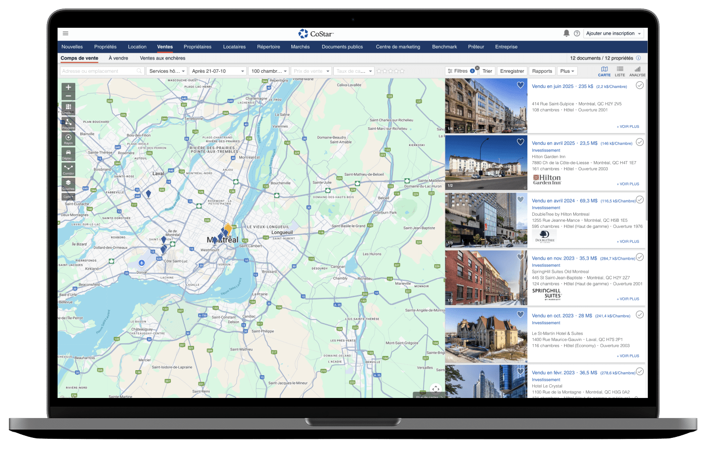Zoom in on the map
Screen dimensions: 707x452
pyautogui.click(x=68, y=87)
